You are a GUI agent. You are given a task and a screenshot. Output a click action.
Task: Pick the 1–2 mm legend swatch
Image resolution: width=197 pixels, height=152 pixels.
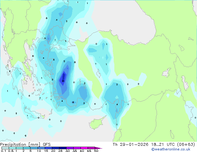20,148
